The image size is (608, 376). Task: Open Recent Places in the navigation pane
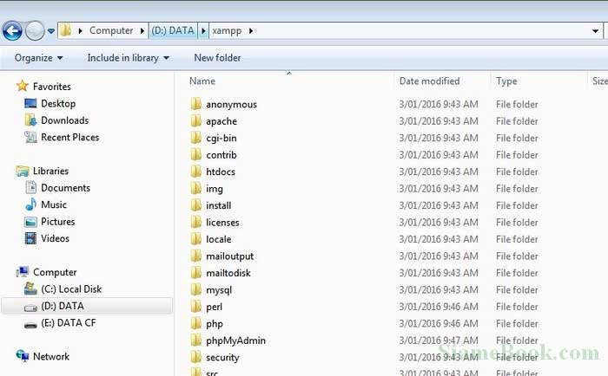pos(69,138)
